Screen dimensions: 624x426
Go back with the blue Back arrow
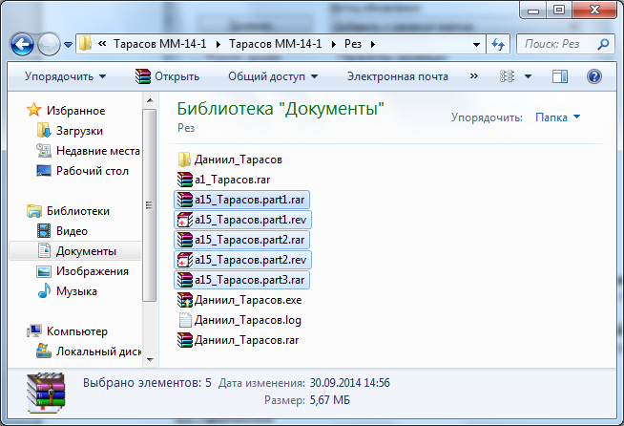pos(22,44)
